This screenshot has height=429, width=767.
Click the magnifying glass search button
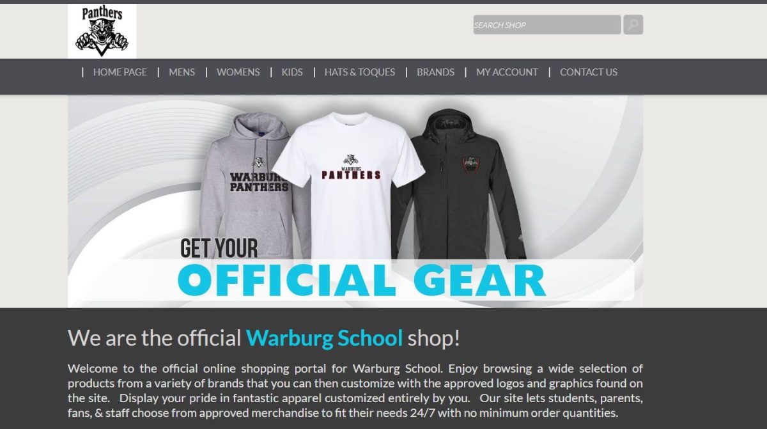click(633, 25)
